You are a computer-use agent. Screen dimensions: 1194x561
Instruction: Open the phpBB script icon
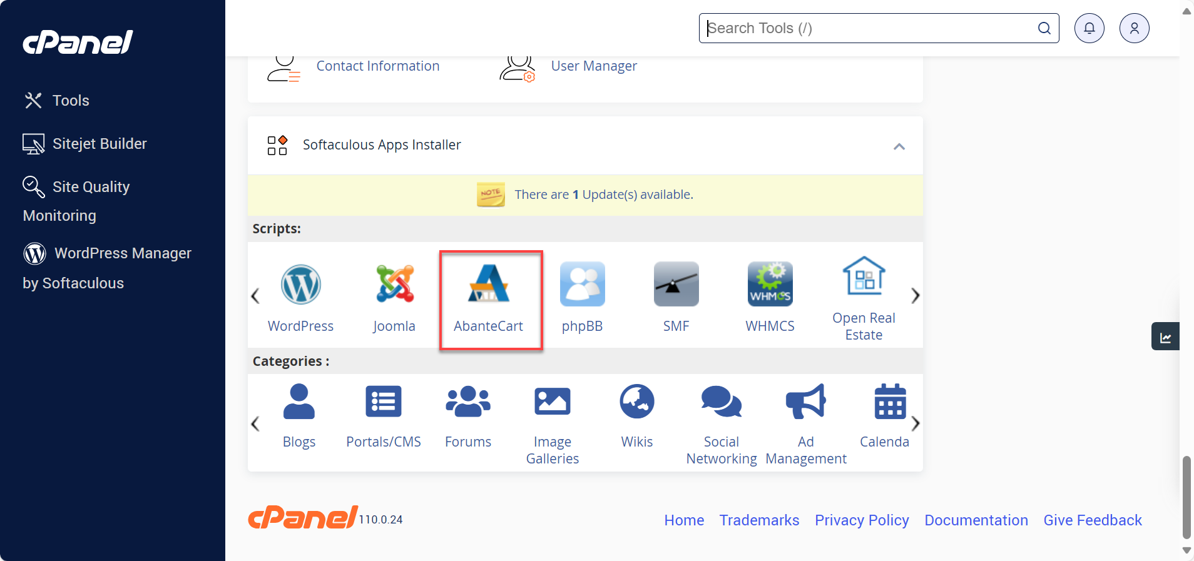582,285
